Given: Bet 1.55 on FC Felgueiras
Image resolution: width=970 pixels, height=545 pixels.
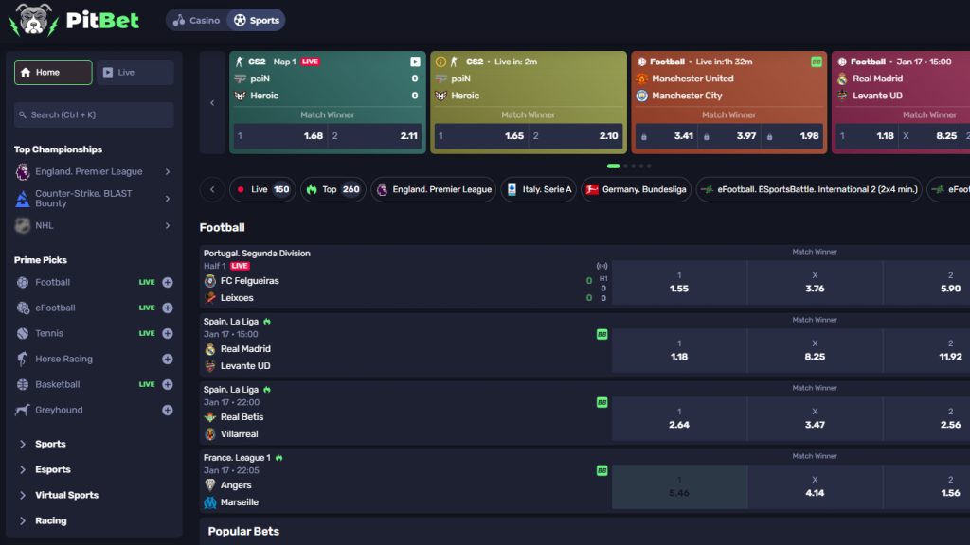Looking at the screenshot, I should point(679,283).
